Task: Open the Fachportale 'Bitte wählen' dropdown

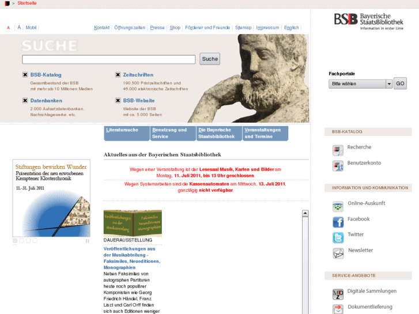Action: (x=360, y=84)
